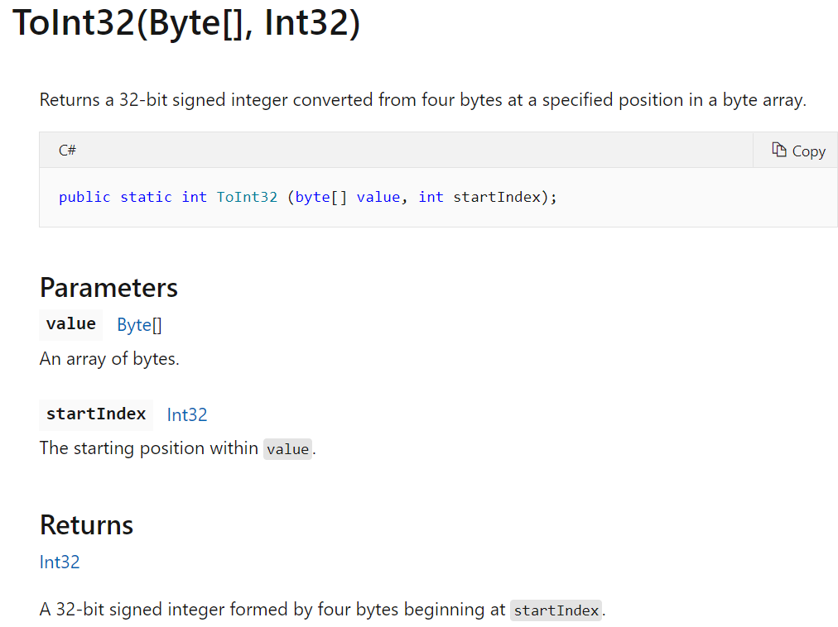Click inline code 'value' in starting position sentence
The width and height of the screenshot is (838, 627).
[287, 449]
